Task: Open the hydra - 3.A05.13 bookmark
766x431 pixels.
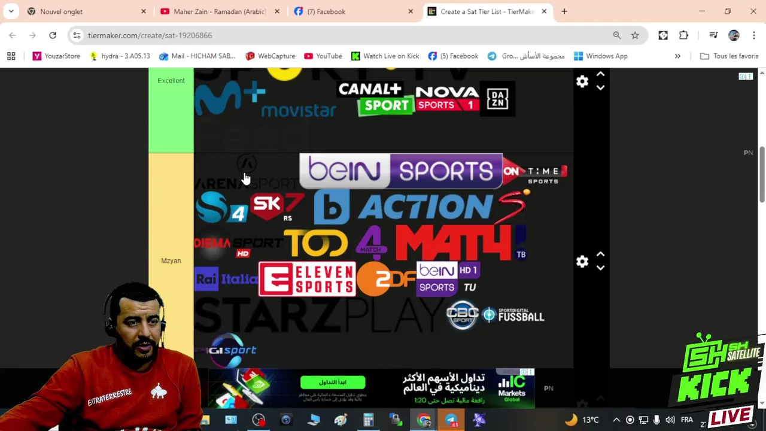Action: click(119, 56)
